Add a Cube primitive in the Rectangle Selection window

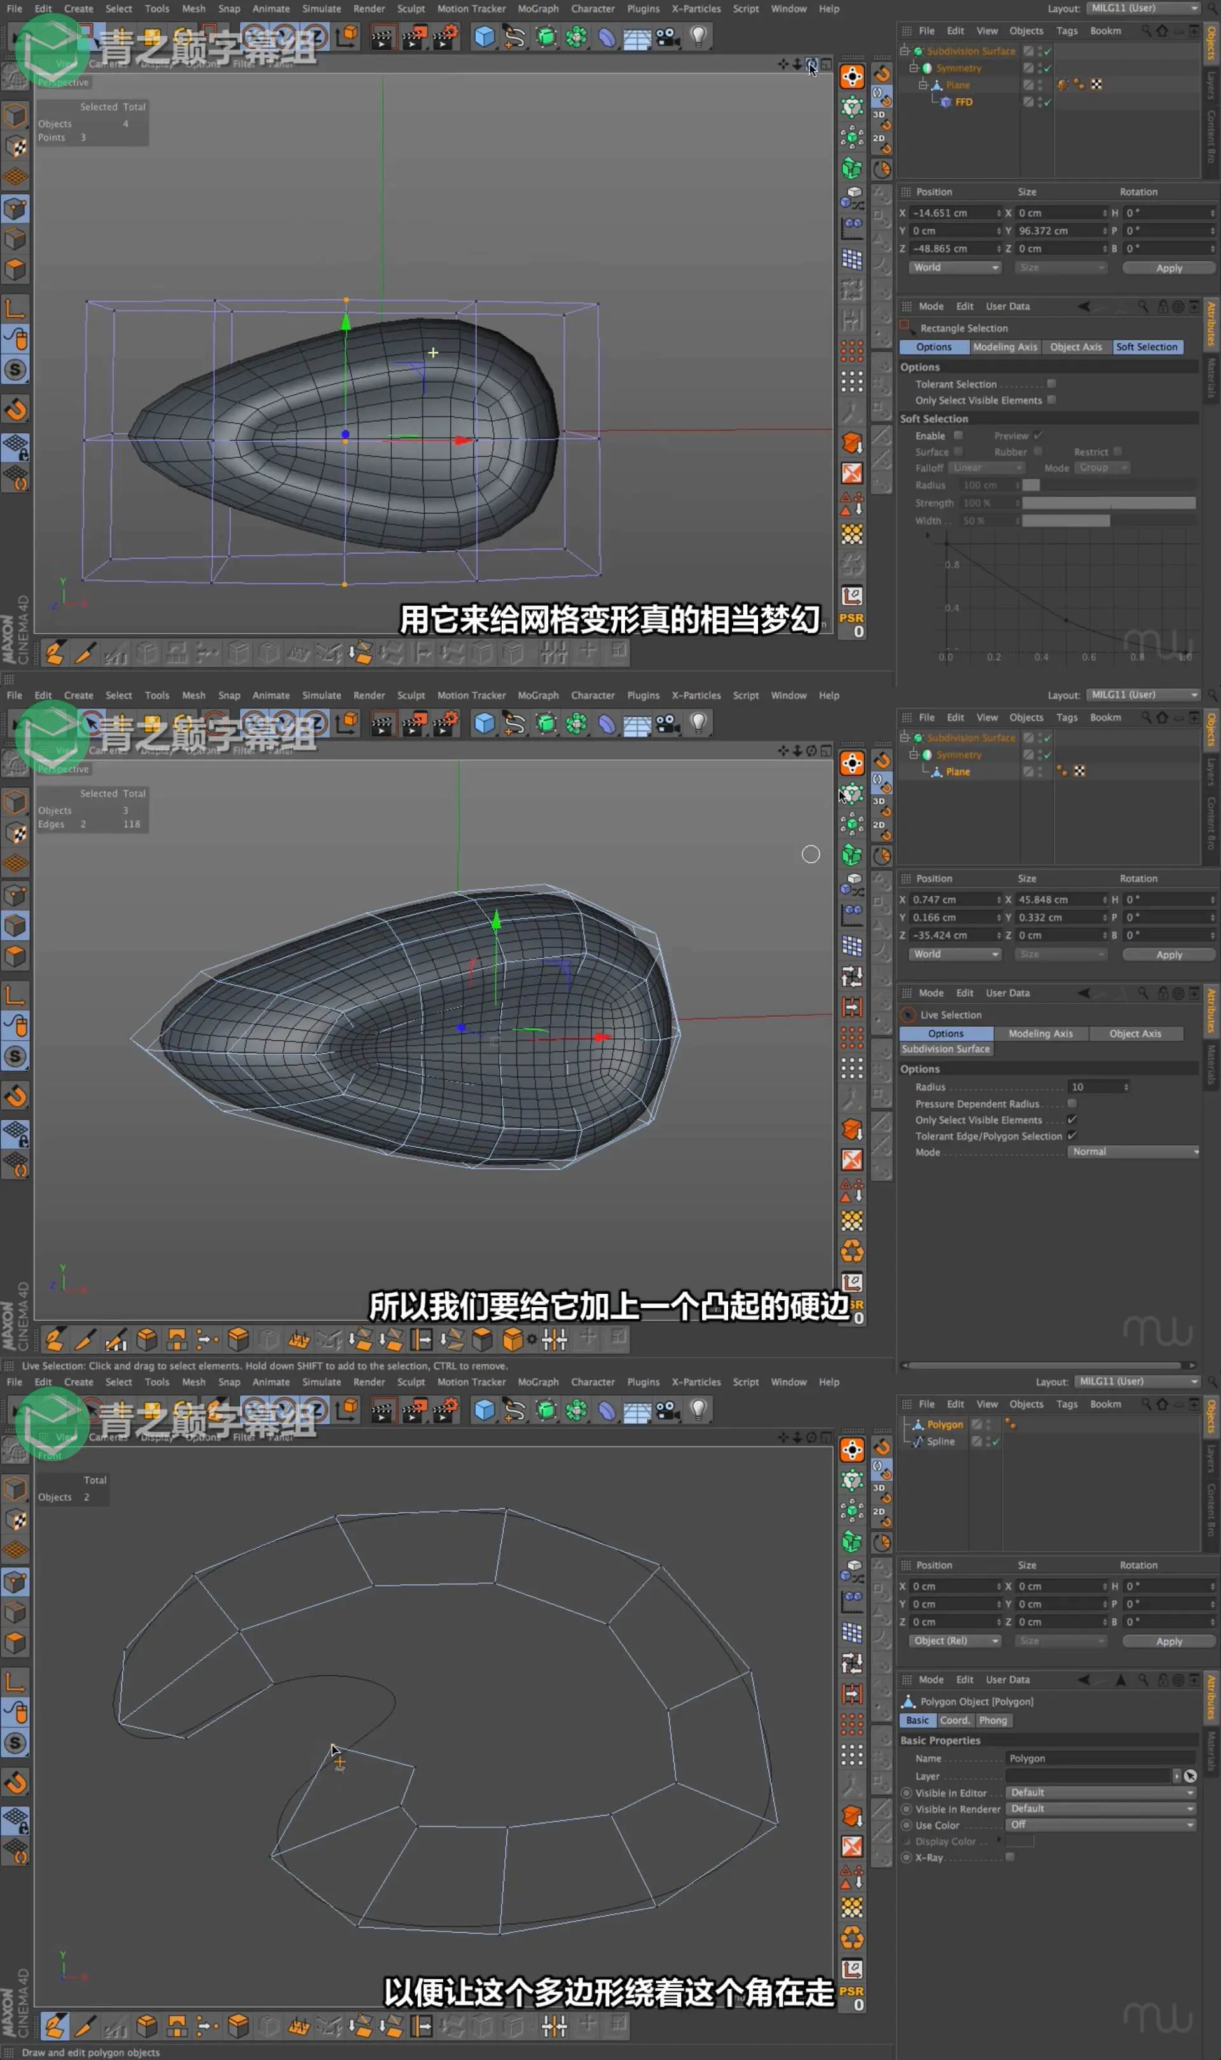485,36
